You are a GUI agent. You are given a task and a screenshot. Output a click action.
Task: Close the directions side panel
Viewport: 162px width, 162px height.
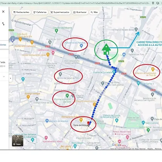(x=3, y=12)
